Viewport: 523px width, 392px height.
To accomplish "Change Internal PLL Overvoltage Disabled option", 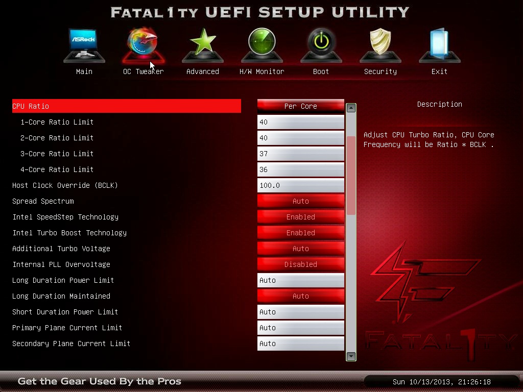I will [x=300, y=264].
